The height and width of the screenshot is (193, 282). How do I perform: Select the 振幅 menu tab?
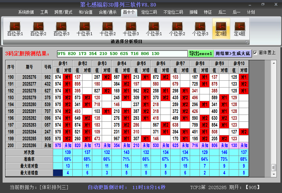[194, 12]
